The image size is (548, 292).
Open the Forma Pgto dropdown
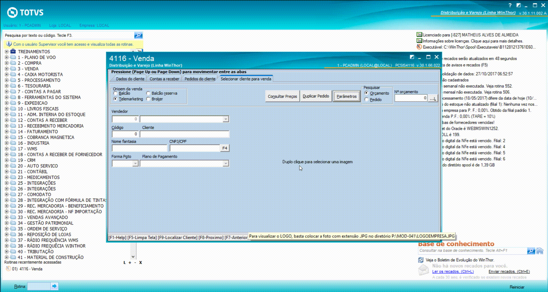(x=135, y=163)
